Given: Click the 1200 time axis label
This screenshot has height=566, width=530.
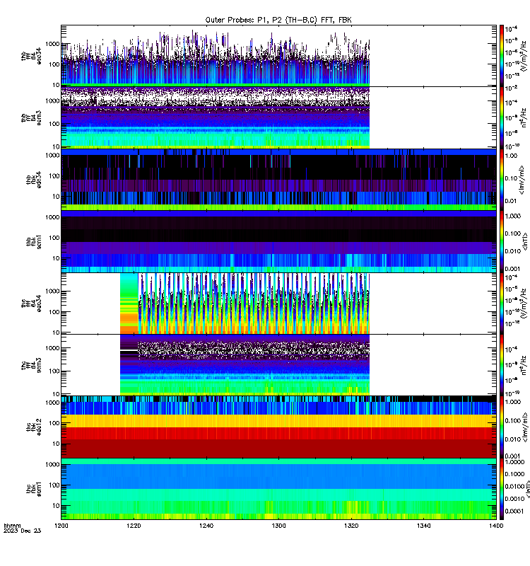Looking at the screenshot, I should tap(61, 526).
